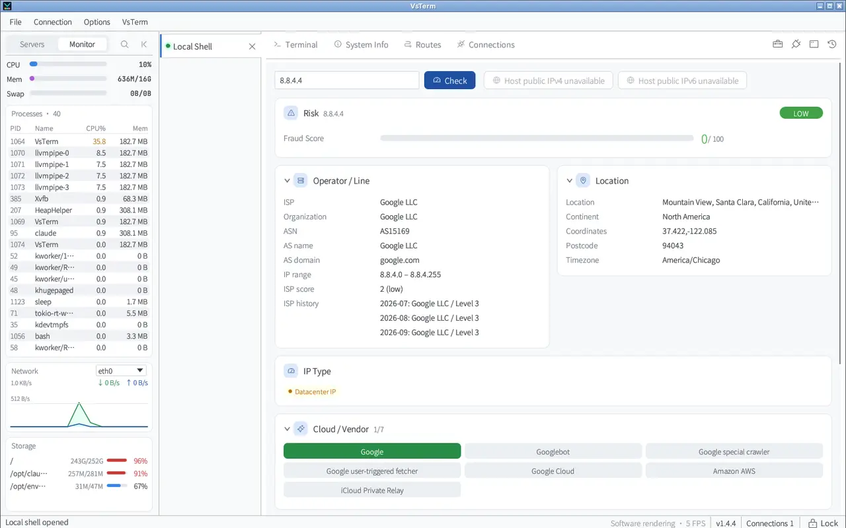The width and height of the screenshot is (846, 528).
Task: Select the Monitor sidebar view
Action: point(82,44)
